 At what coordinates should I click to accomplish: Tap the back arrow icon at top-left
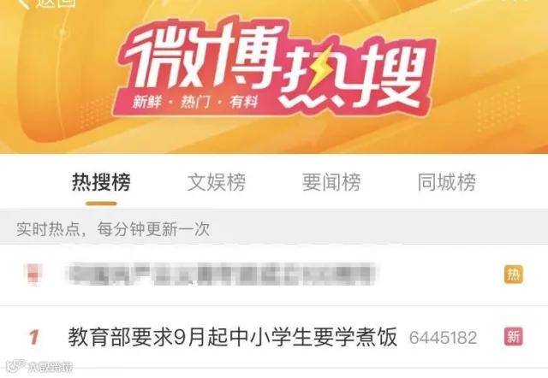point(23,3)
